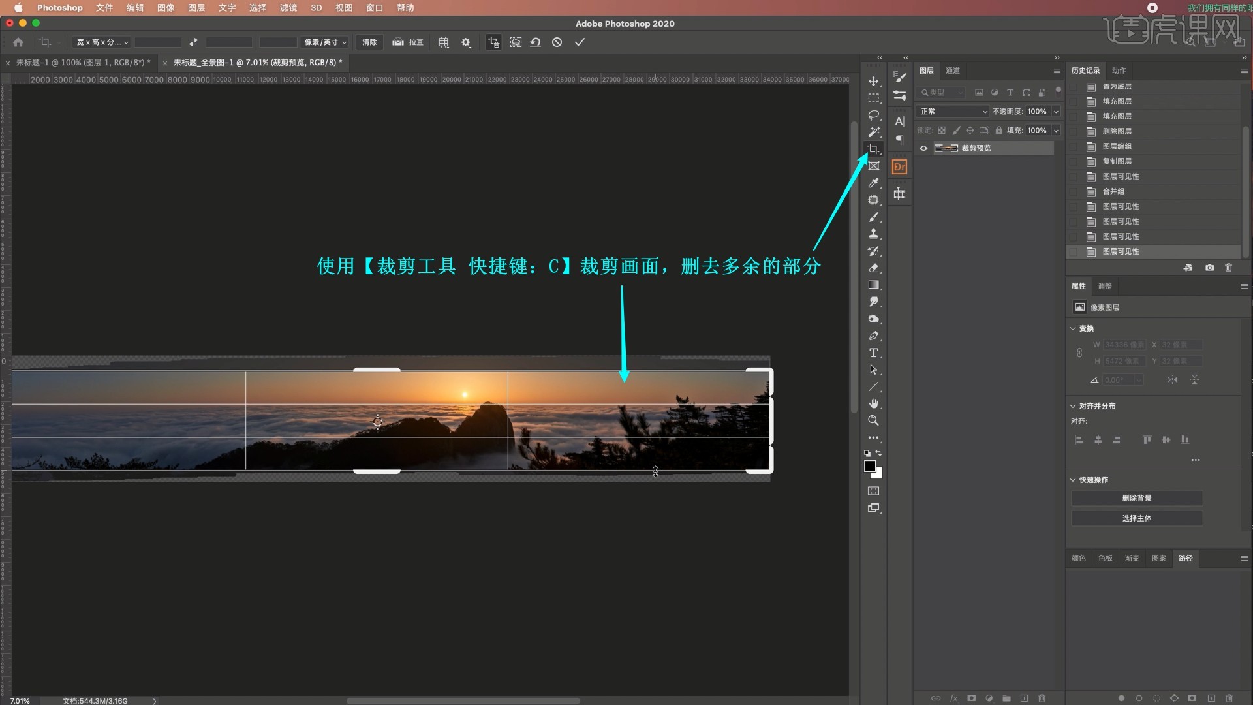Click the 清除 button
1253x705 pixels.
coord(369,42)
